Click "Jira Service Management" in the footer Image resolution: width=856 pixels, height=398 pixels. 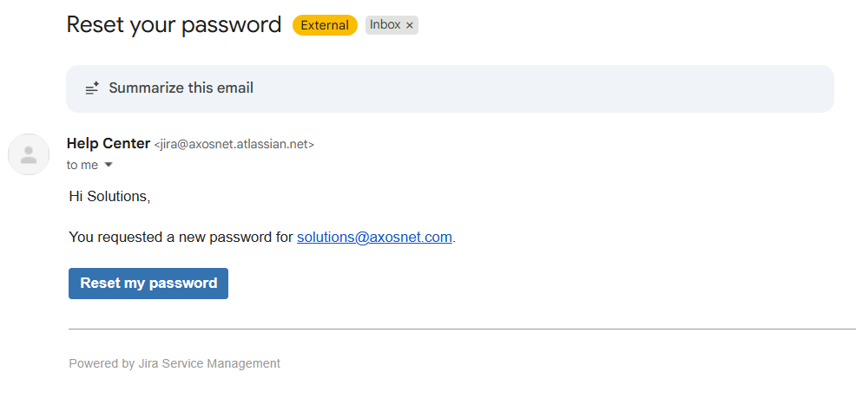[x=208, y=363]
